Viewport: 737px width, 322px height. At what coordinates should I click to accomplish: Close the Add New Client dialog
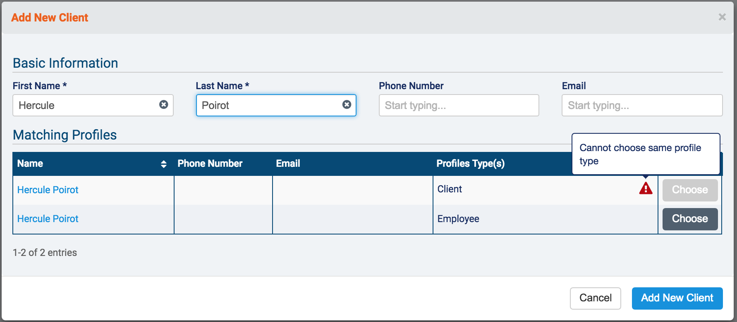(722, 17)
